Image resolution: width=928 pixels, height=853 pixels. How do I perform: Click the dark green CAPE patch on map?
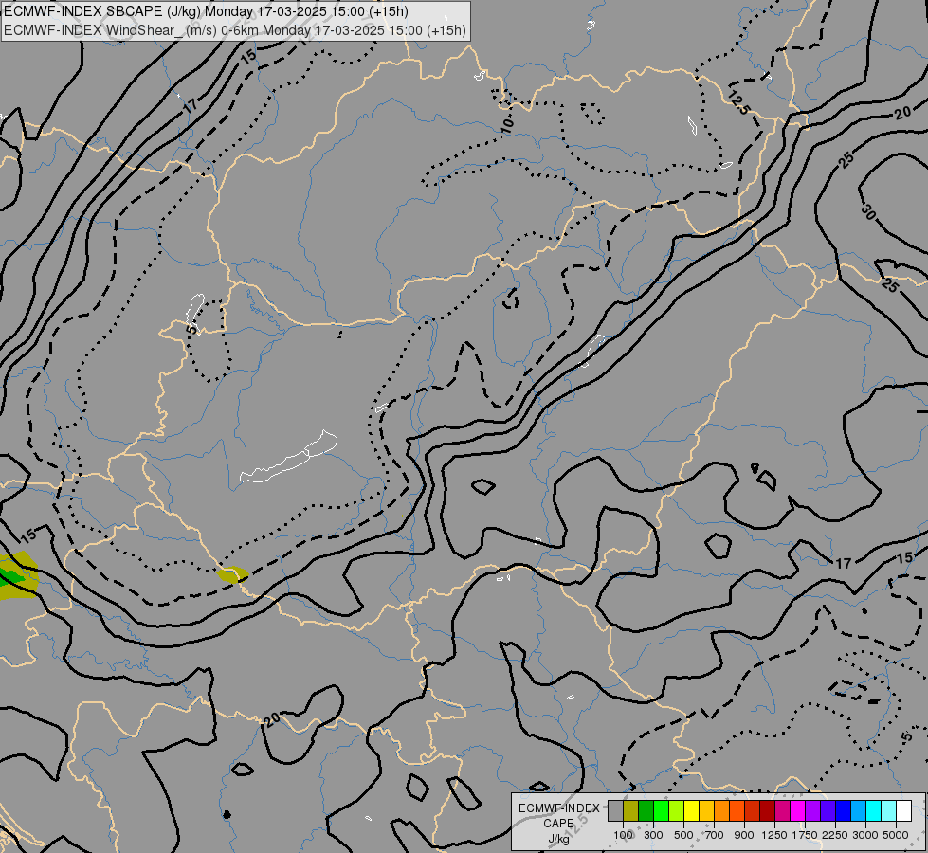click(10, 575)
